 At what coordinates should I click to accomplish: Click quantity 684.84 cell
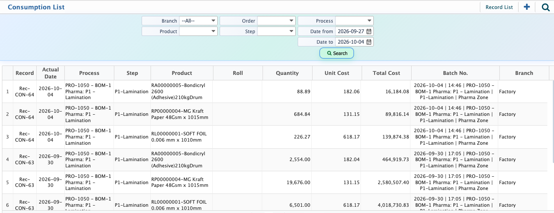302,114
